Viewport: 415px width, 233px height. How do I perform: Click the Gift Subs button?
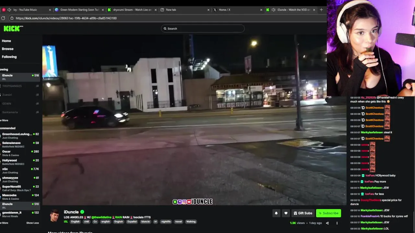coord(303,213)
